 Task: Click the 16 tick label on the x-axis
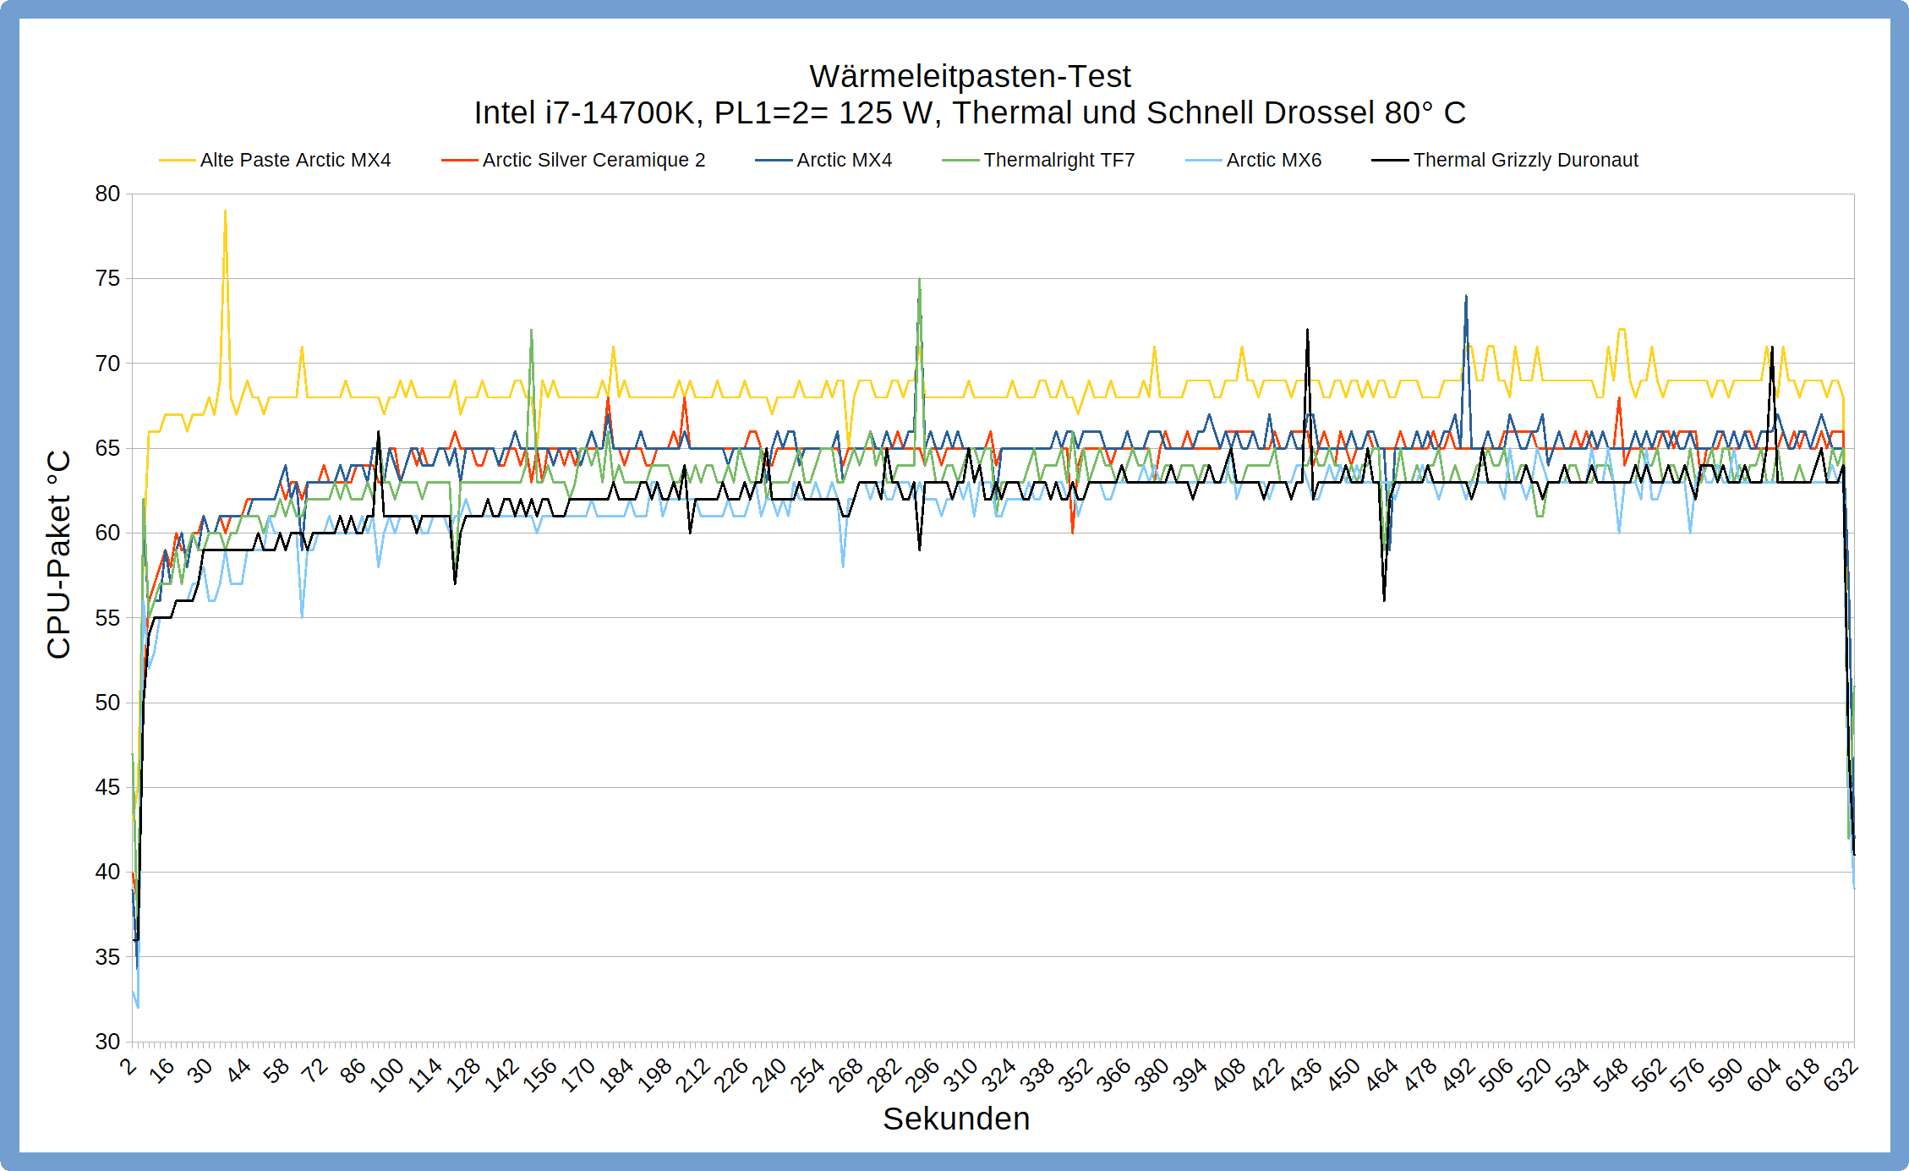pyautogui.click(x=161, y=1071)
